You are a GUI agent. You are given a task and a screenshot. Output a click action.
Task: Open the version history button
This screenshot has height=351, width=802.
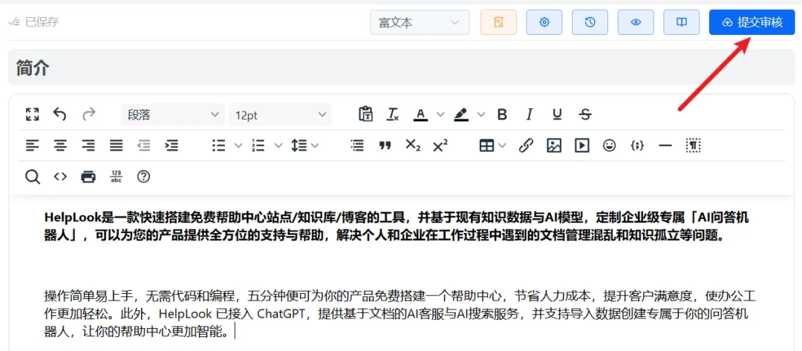(x=590, y=22)
